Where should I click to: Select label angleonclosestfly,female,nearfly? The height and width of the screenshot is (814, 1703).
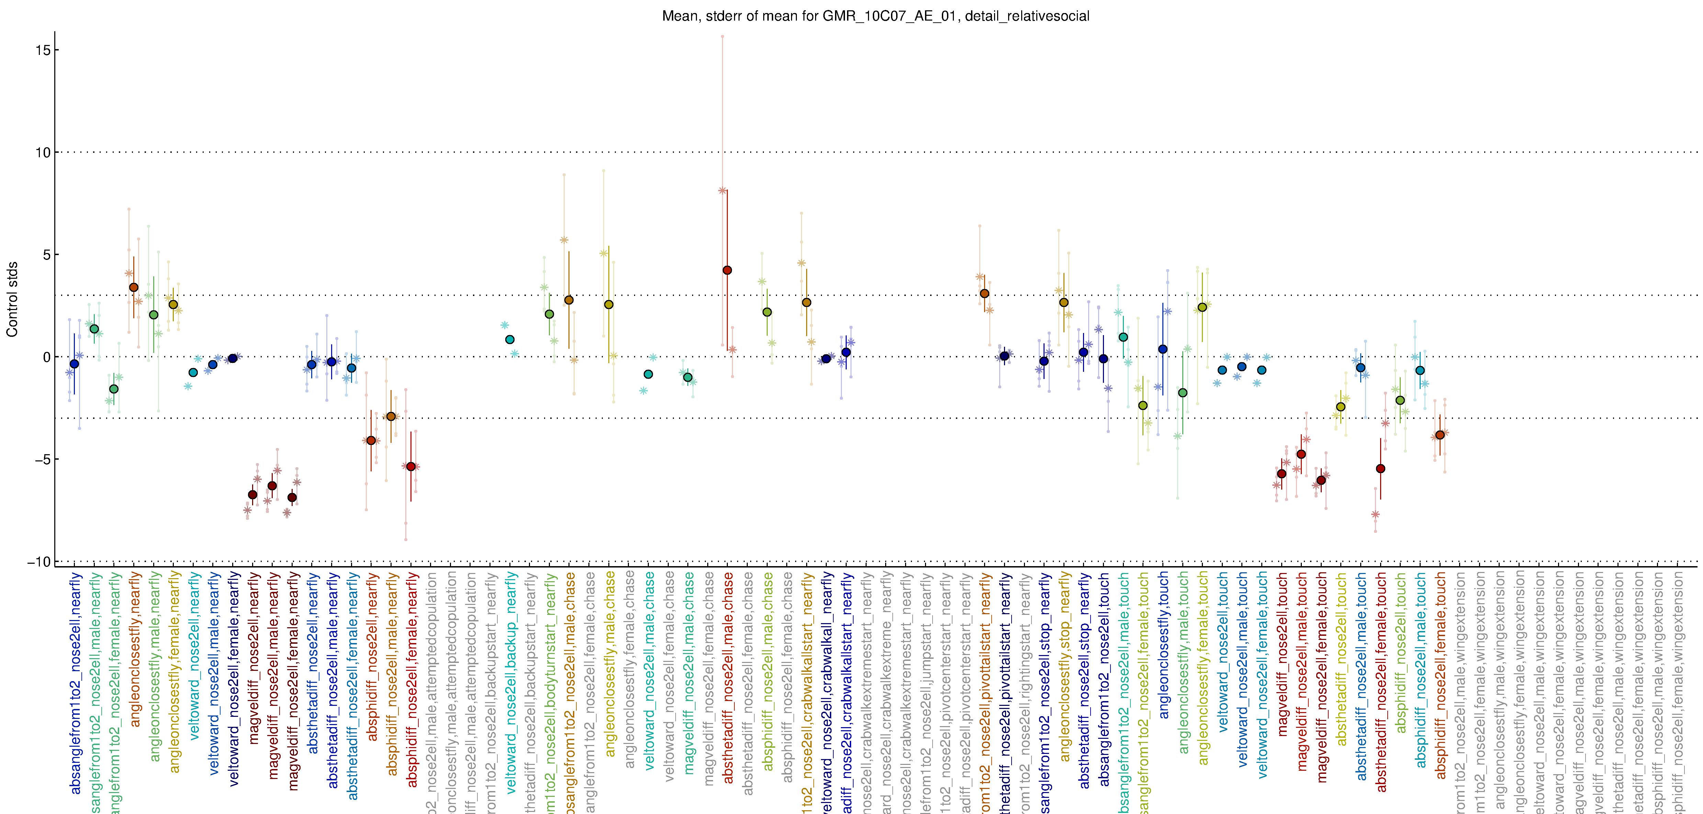[174, 672]
